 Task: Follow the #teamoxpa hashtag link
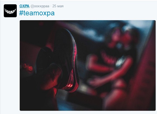click(37, 13)
